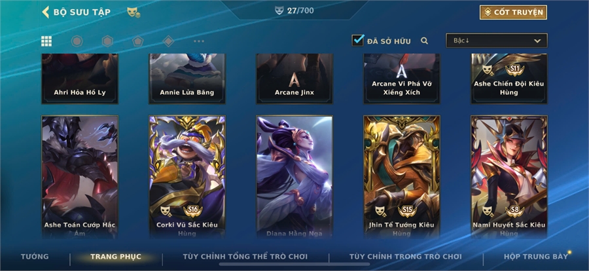Select the pentagon rarity filter icon
Viewport: 589px width, 271px height.
pos(138,41)
